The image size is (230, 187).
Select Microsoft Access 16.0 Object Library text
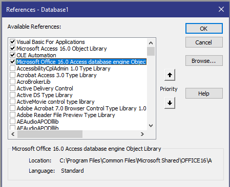pyautogui.click(x=61, y=49)
